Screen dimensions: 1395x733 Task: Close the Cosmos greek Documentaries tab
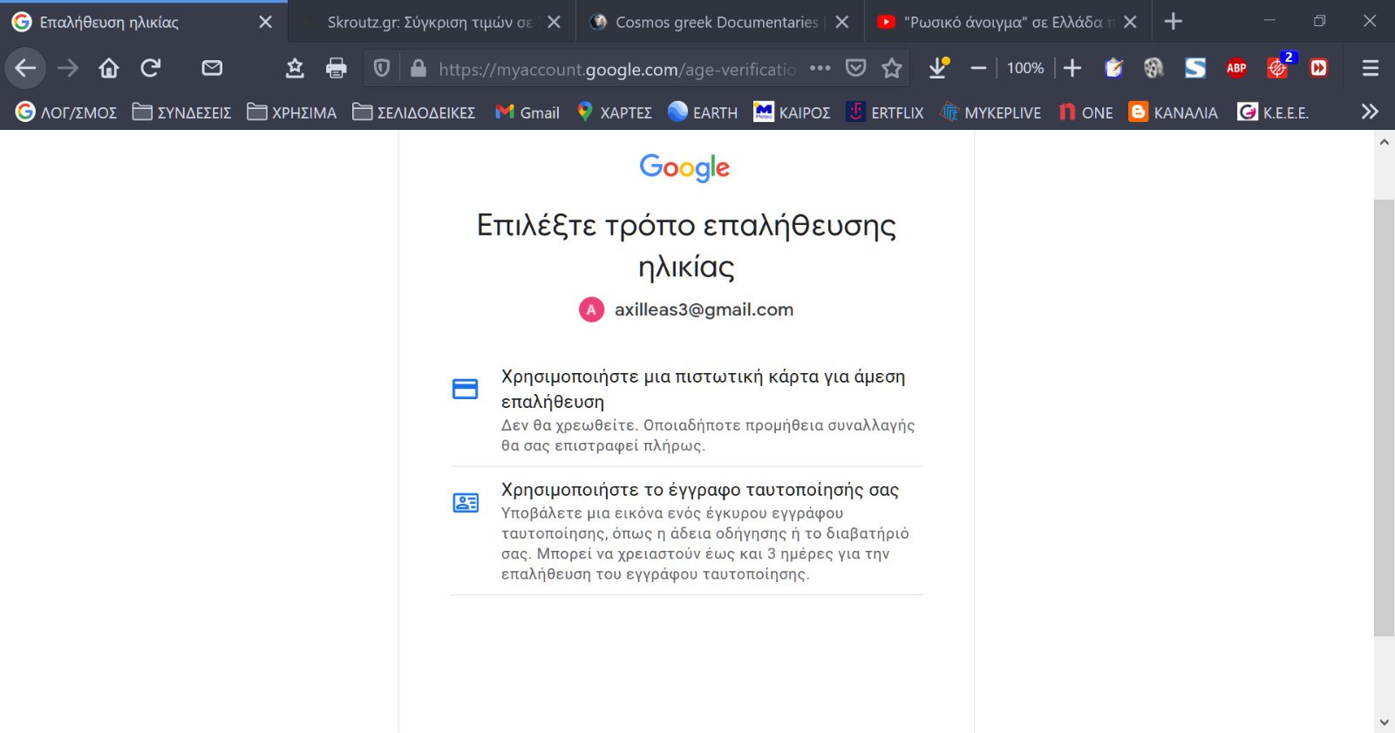[841, 22]
